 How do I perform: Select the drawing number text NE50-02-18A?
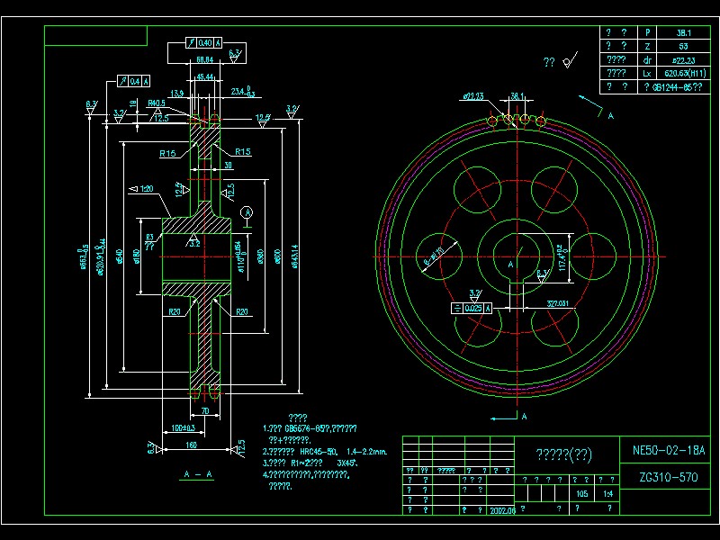669,450
